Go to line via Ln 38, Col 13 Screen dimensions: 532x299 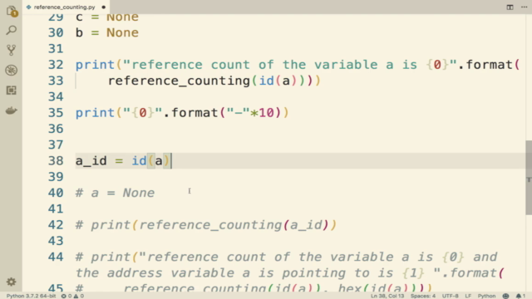coord(387,296)
